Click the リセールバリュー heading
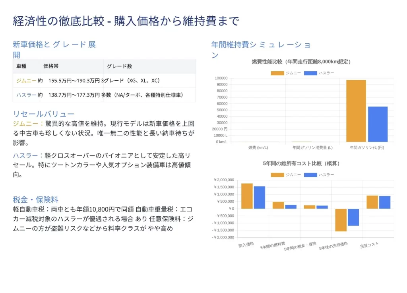The width and height of the screenshot is (407, 293). point(44,114)
